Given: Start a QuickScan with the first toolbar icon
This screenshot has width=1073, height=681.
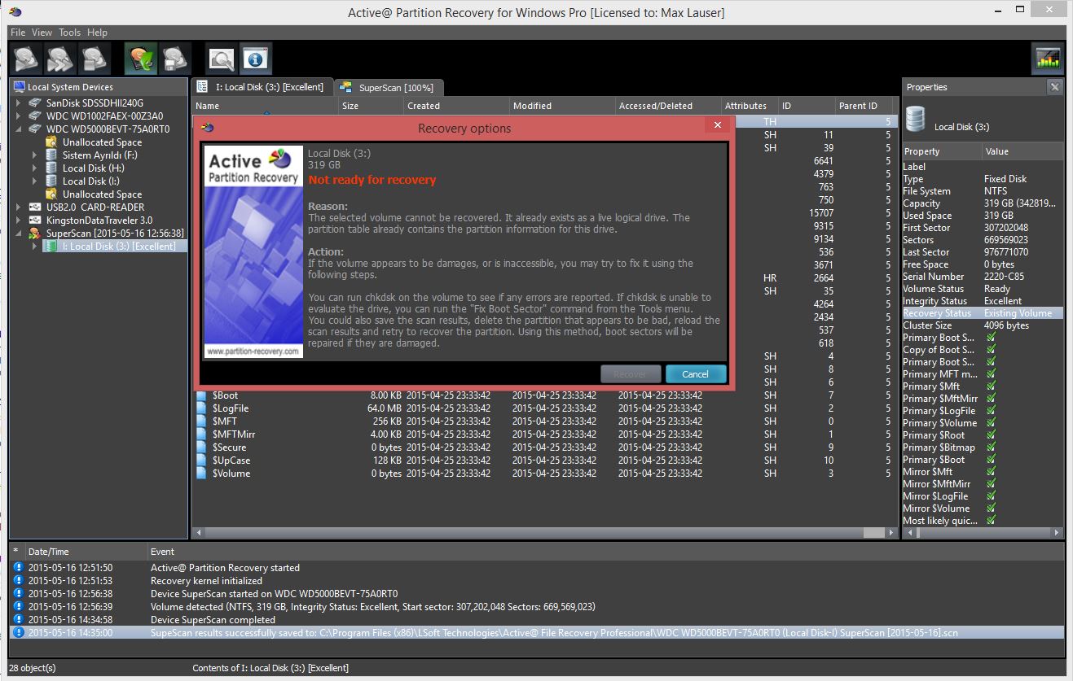Looking at the screenshot, I should [27, 59].
